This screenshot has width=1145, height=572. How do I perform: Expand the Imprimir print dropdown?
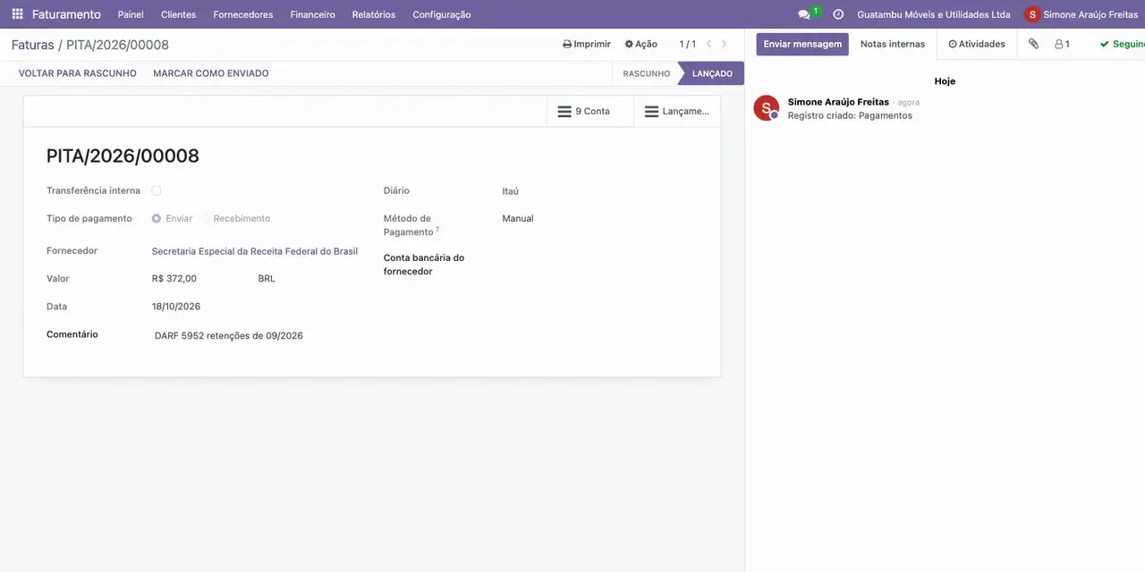pos(587,44)
